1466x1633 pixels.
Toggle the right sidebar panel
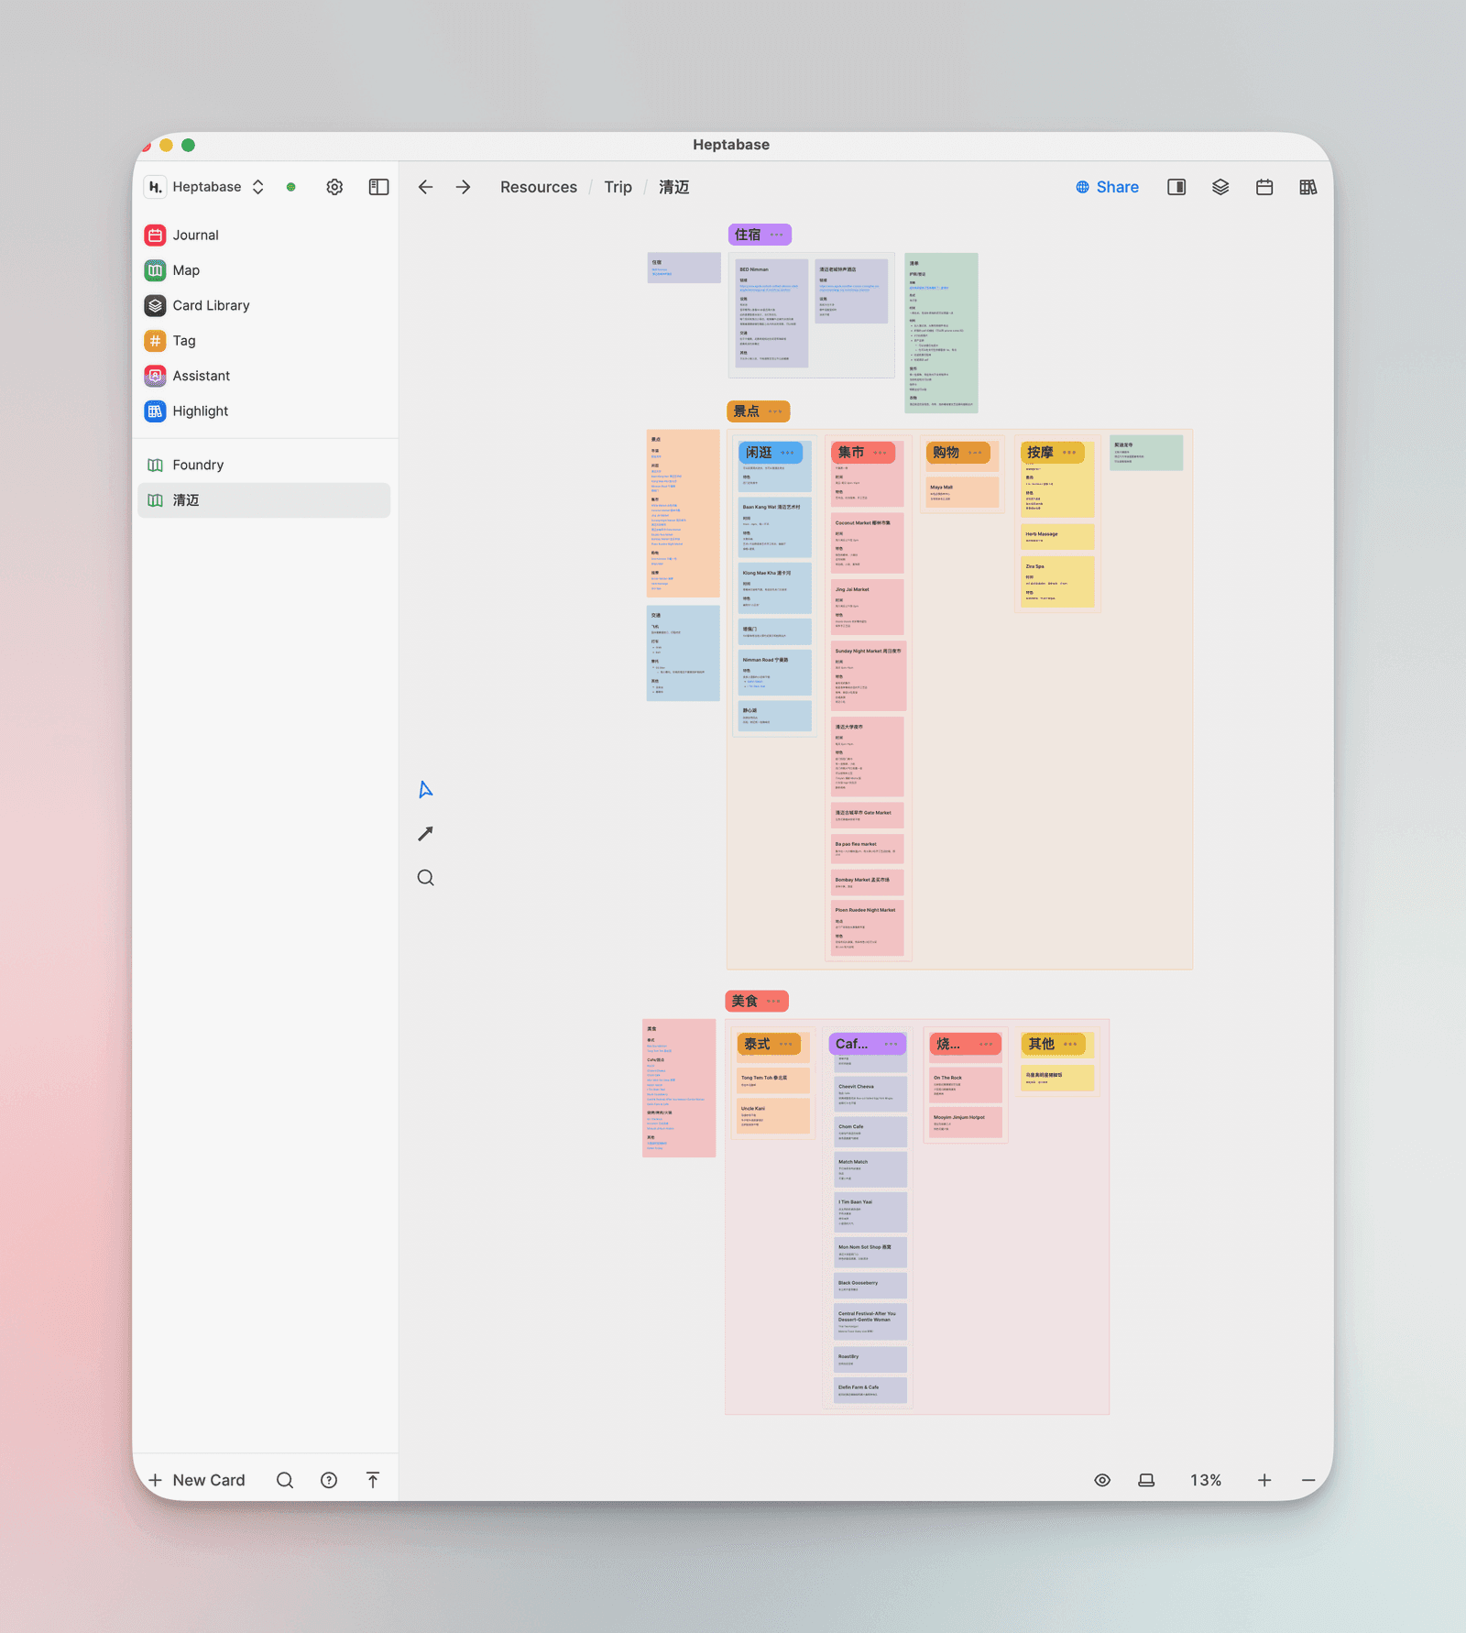[x=1176, y=187]
